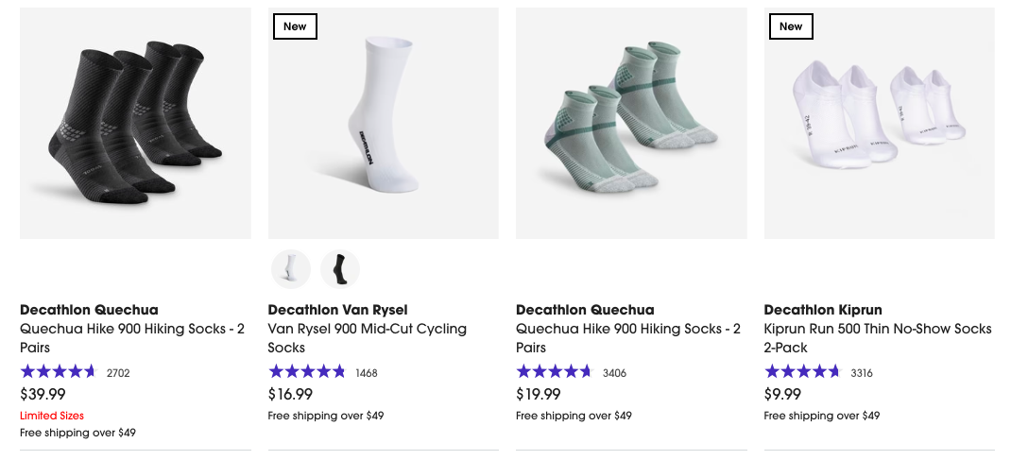This screenshot has height=460, width=1011.
Task: Click the New badge on Van Rysel socks
Action: 295,26
